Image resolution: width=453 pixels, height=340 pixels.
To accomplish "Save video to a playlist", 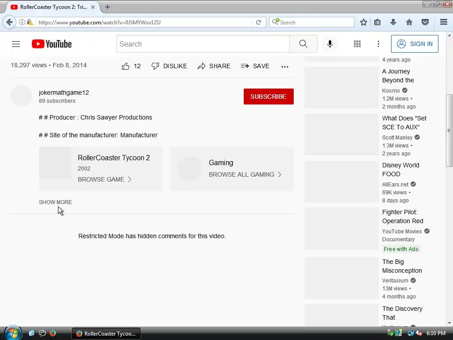I will 255,66.
